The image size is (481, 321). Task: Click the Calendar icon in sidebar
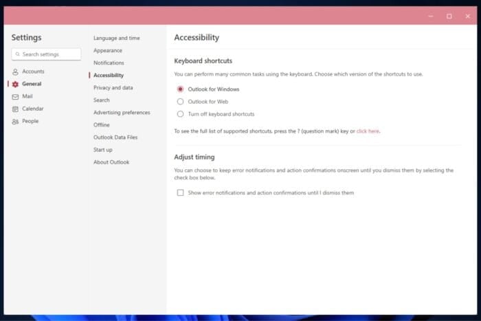click(x=15, y=109)
